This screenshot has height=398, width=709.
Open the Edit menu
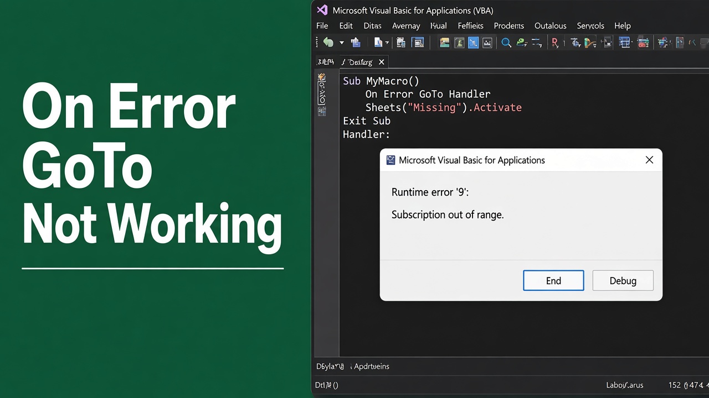coord(346,25)
